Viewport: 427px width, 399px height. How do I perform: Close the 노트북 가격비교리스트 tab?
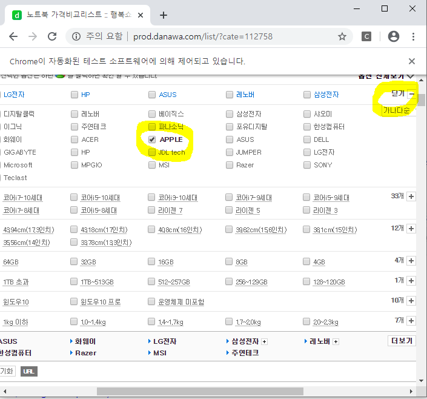coord(141,15)
